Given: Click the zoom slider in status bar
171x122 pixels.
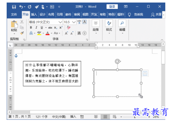Looking at the screenshot, I should coord(135,117).
